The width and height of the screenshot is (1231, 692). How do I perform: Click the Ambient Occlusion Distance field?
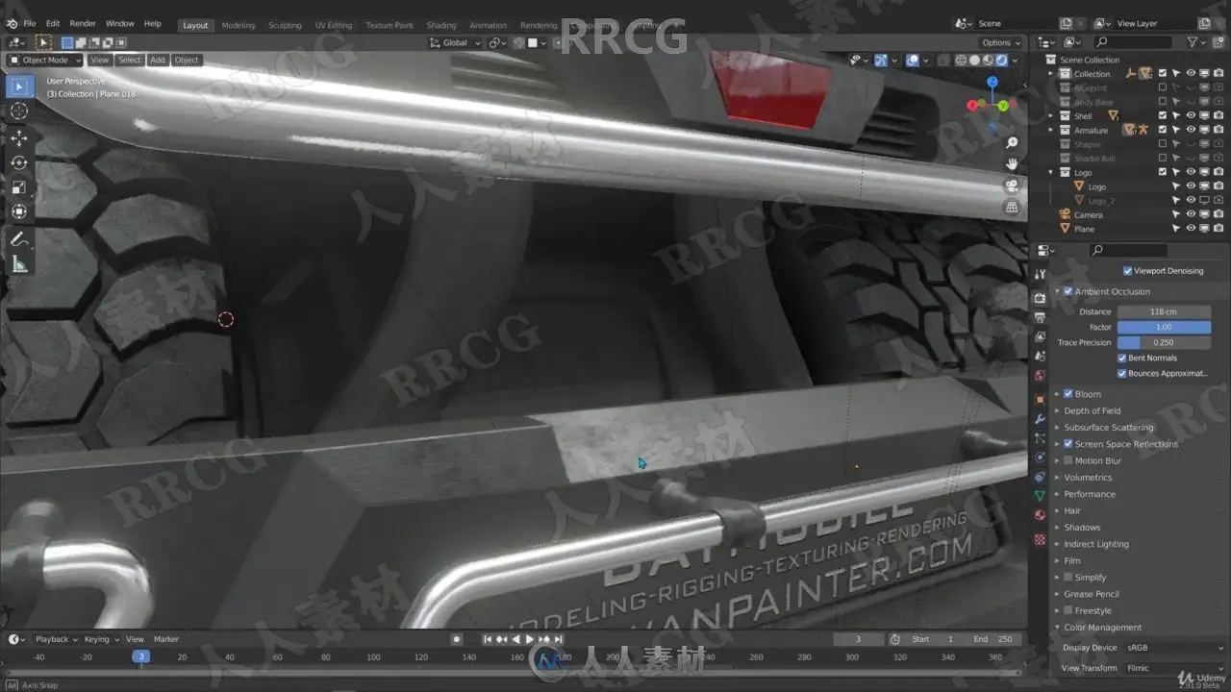pos(1164,311)
